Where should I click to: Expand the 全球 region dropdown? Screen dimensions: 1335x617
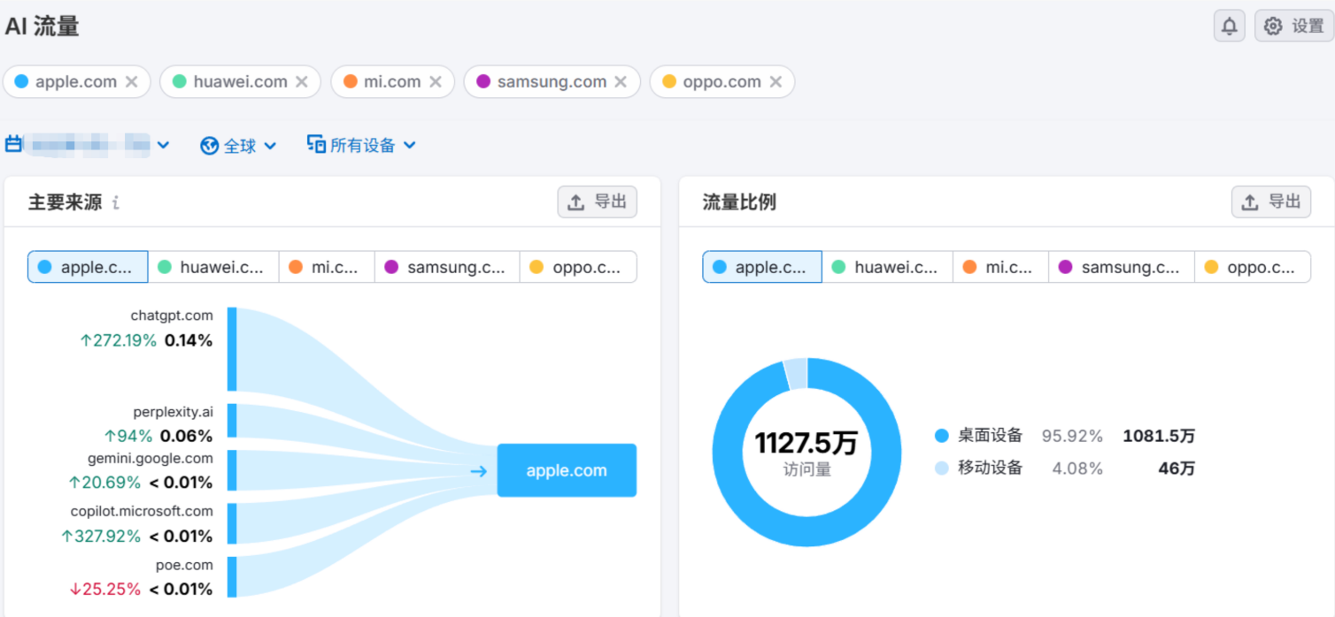(x=239, y=145)
